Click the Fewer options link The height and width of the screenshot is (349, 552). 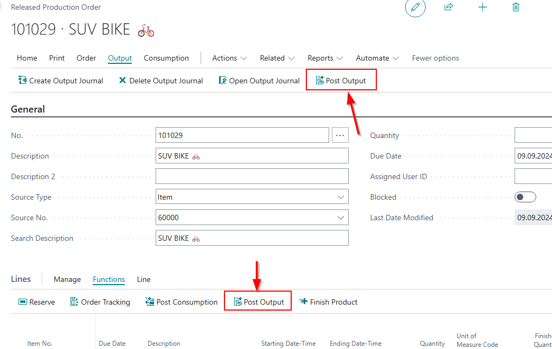pyautogui.click(x=435, y=58)
